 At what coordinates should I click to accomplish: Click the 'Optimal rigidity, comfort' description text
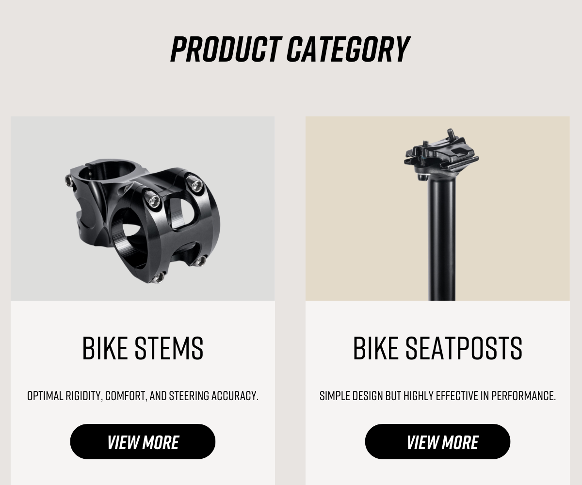pos(143,396)
